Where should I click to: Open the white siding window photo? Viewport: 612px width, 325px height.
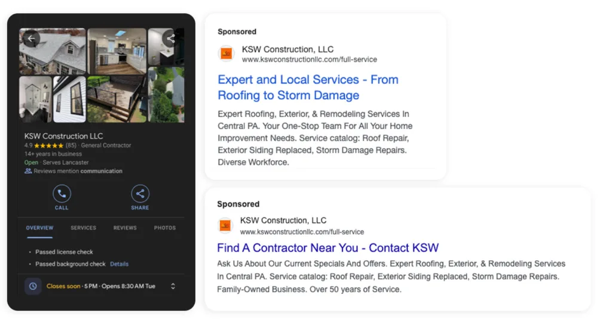[69, 99]
